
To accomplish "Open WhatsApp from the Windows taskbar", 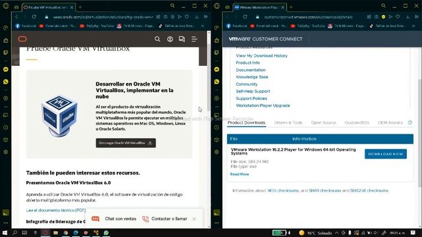I will (106, 232).
